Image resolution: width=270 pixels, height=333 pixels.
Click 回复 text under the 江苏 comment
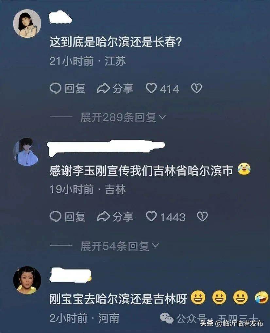(x=75, y=89)
